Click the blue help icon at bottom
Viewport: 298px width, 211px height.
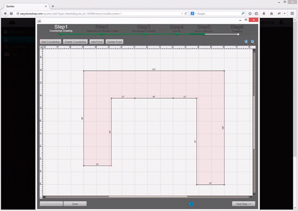click(x=191, y=204)
